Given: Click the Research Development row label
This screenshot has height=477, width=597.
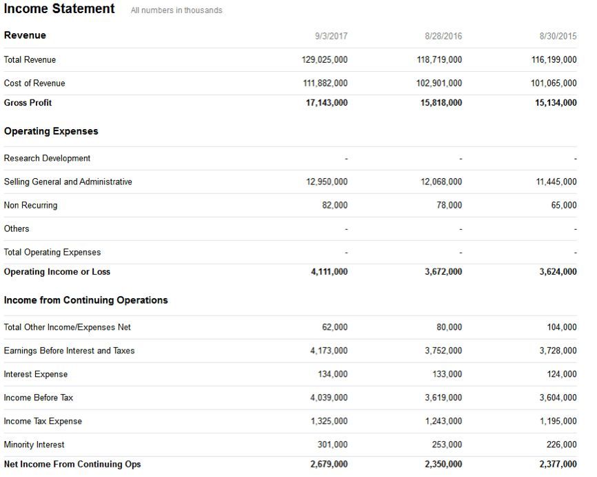Looking at the screenshot, I should click(47, 158).
